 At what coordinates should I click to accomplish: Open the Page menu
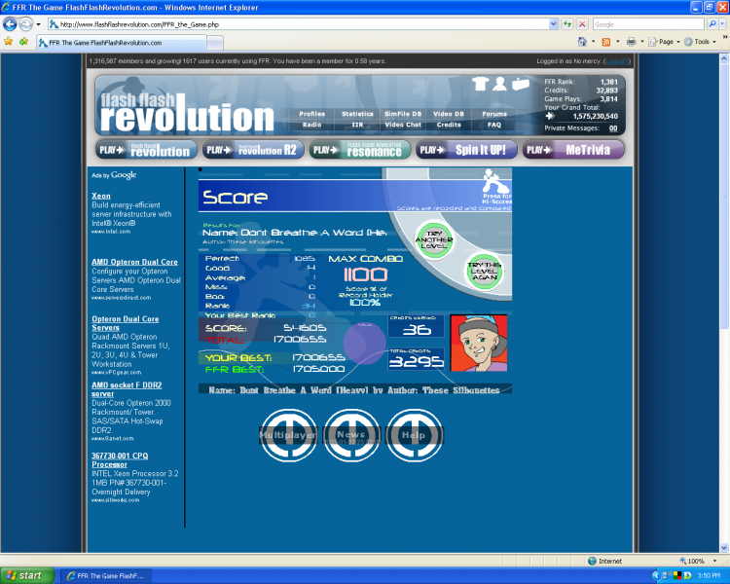664,42
